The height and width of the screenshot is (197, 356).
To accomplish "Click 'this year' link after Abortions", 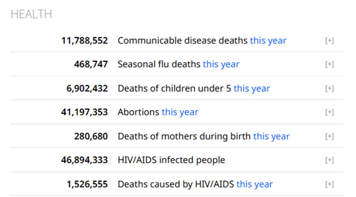I will coord(180,112).
